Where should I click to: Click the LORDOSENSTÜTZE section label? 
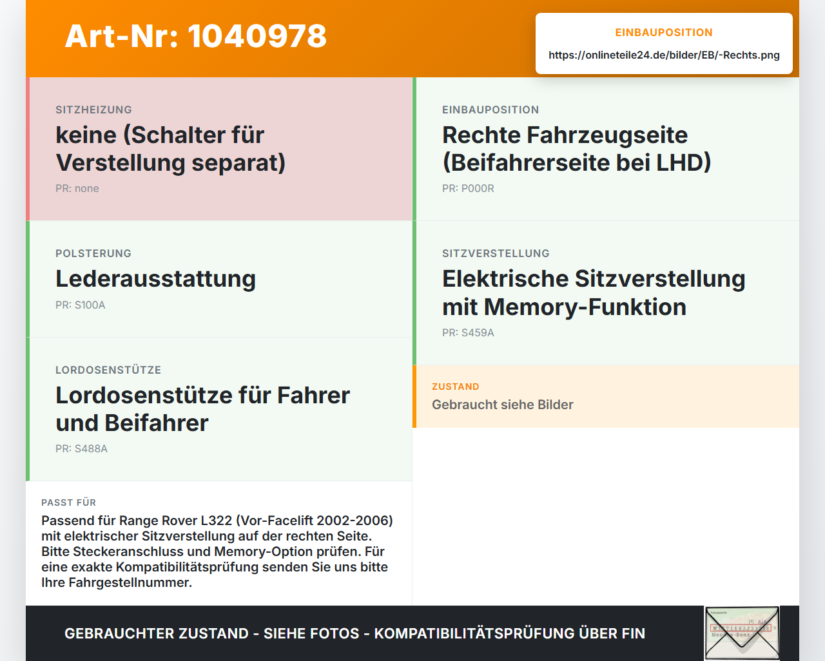click(x=108, y=370)
